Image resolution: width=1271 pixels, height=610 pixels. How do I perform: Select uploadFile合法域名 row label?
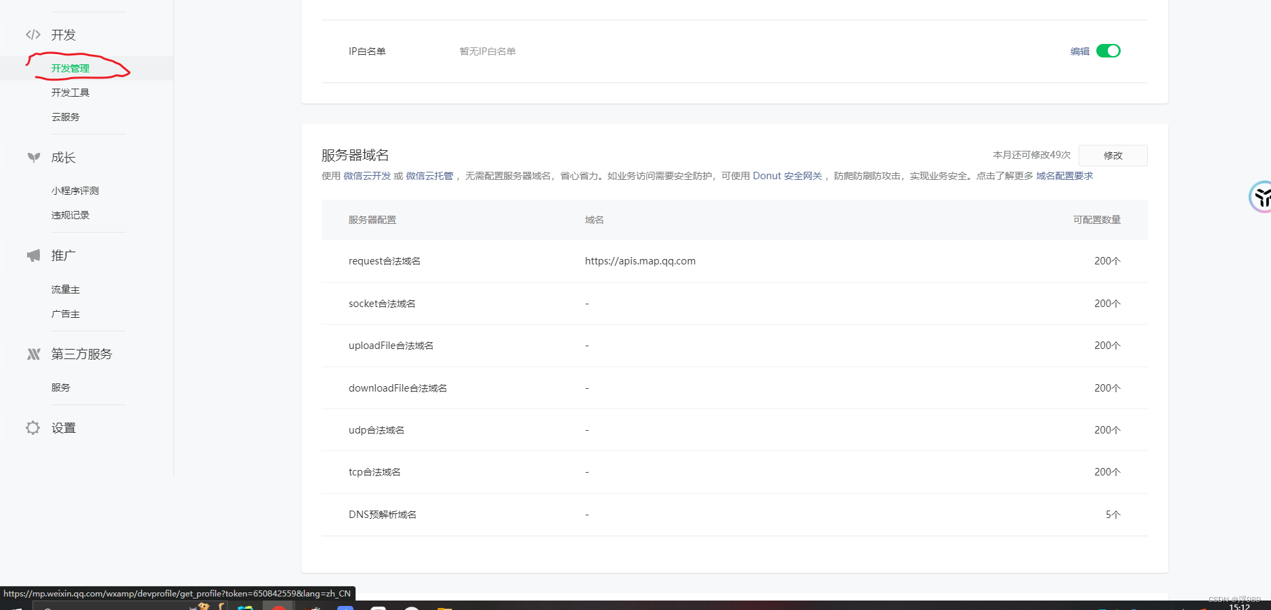391,346
